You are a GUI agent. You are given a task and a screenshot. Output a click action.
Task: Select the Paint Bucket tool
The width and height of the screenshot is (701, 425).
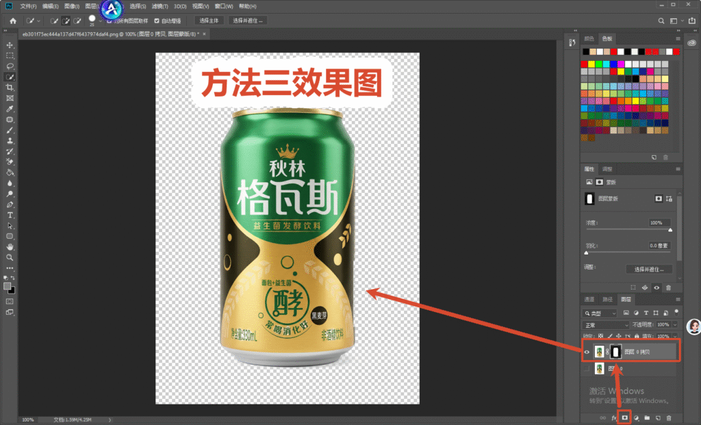pos(10,172)
